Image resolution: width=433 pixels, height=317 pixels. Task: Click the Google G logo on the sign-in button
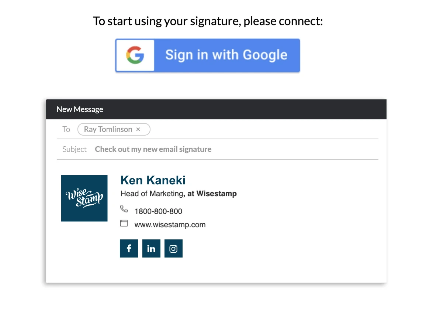135,55
